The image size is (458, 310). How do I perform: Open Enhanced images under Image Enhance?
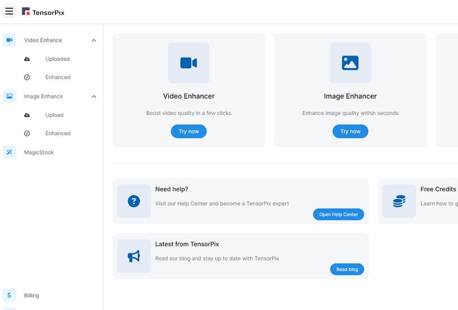58,134
